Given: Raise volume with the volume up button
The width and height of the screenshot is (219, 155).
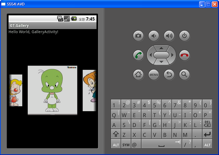Looking at the screenshot, I should click(169, 36).
